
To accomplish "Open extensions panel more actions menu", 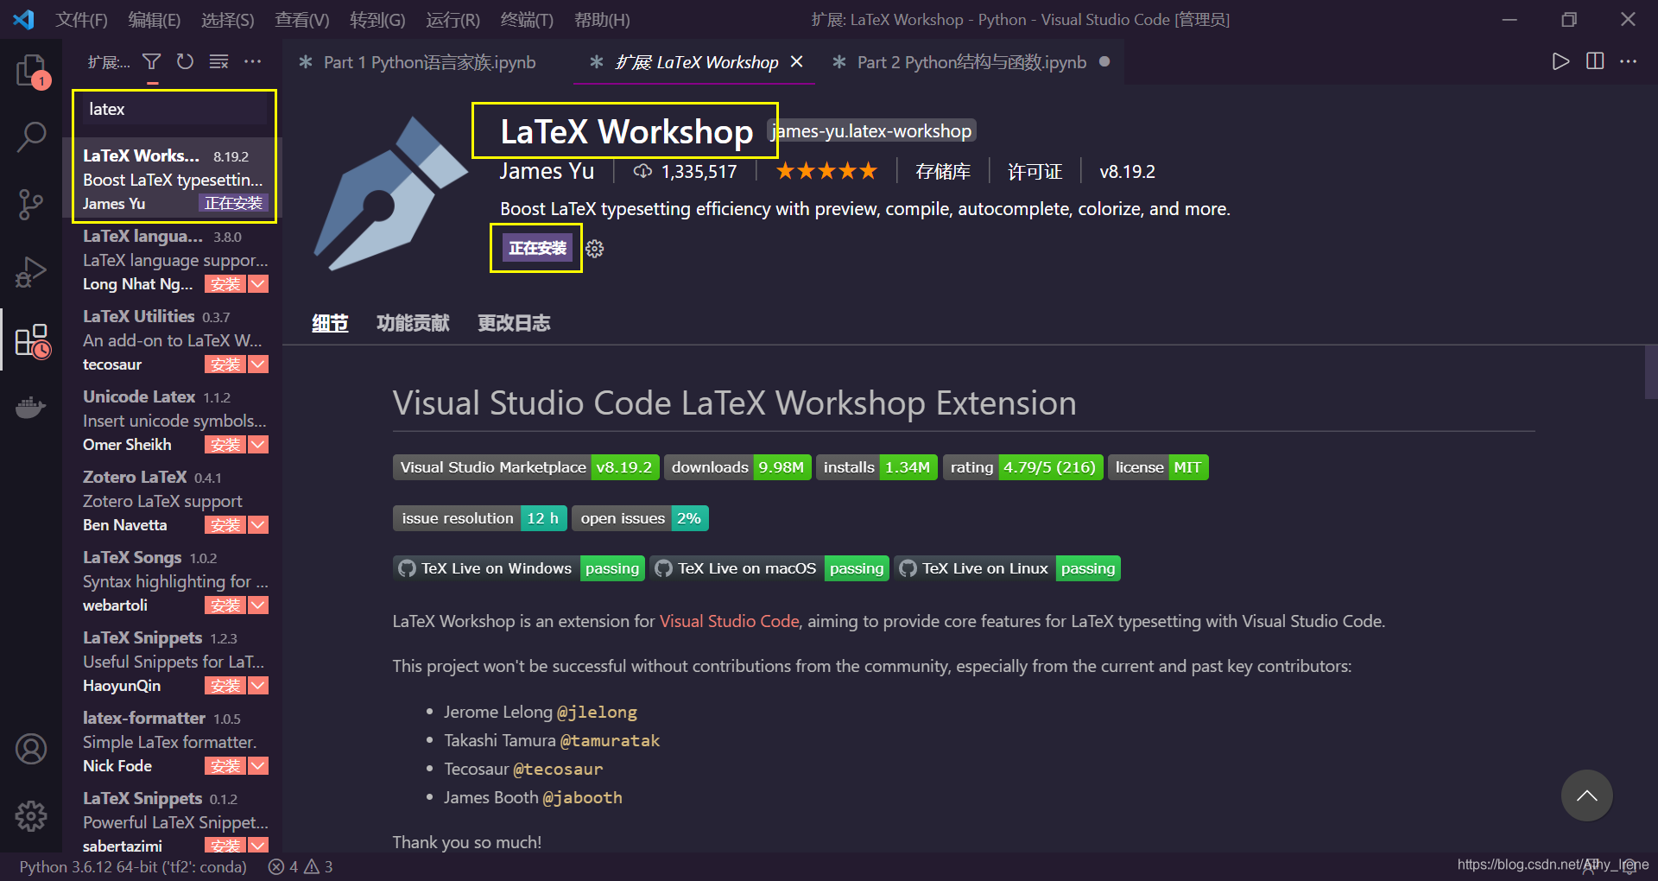I will [252, 62].
